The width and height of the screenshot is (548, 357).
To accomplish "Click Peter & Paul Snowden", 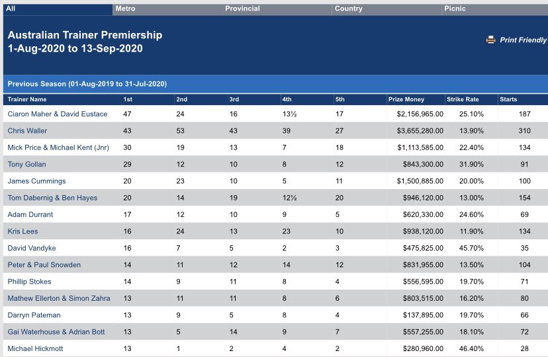I will (44, 264).
